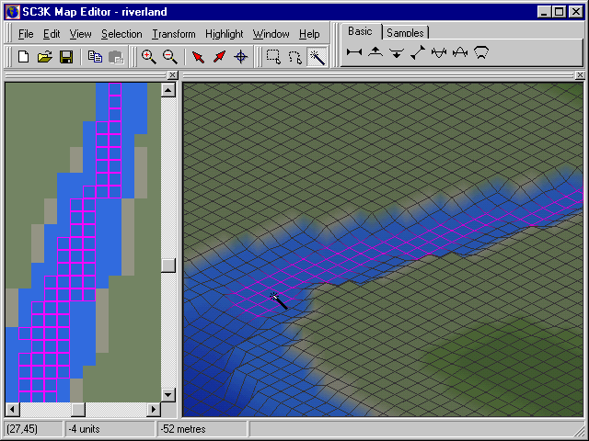Switch to the Samples tab
Image resolution: width=589 pixels, height=441 pixels.
click(x=405, y=33)
